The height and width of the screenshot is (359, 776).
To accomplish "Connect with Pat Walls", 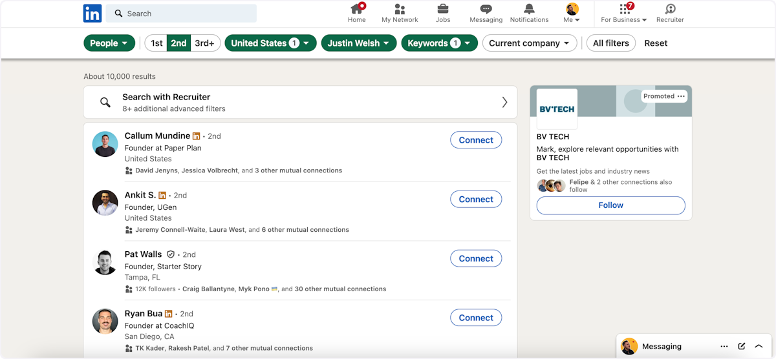I will pyautogui.click(x=476, y=258).
